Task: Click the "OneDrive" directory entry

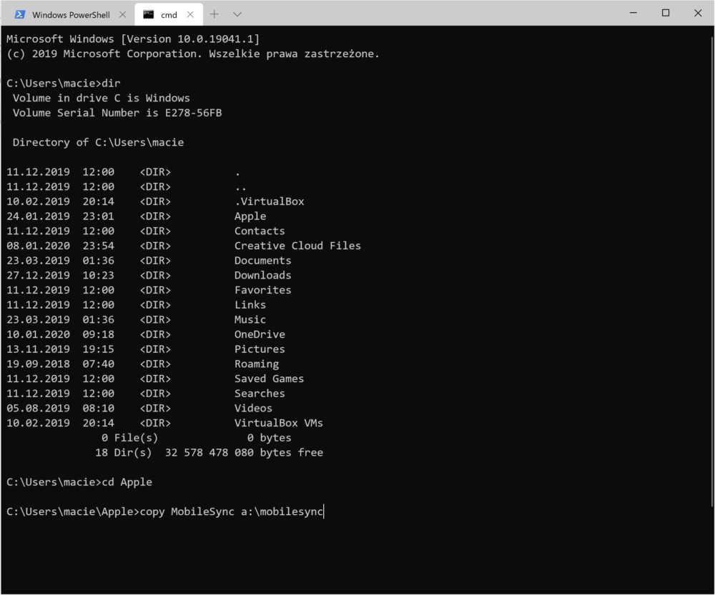Action: pos(260,334)
